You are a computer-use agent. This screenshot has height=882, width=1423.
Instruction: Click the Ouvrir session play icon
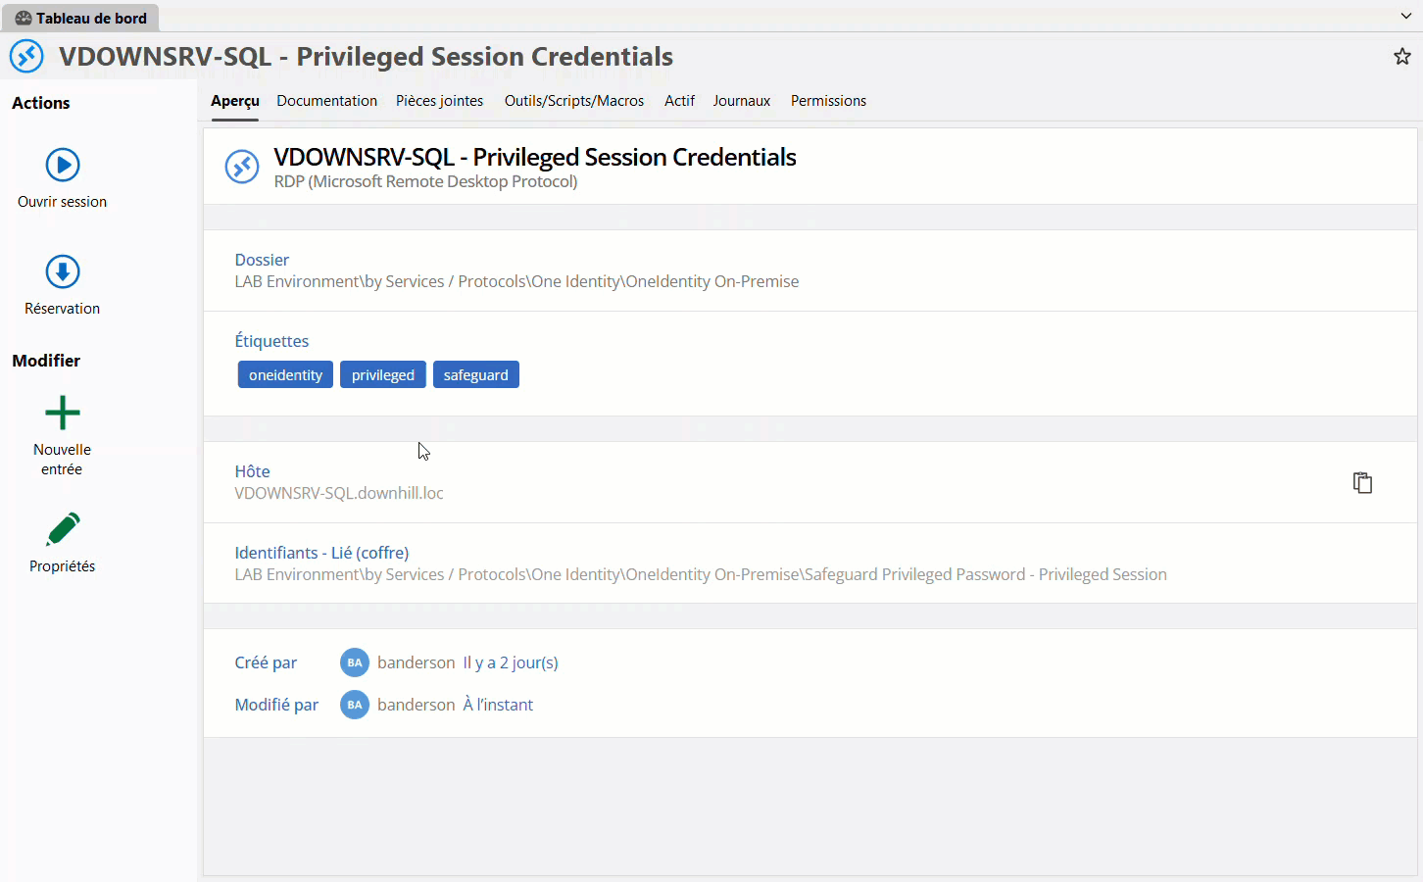coord(63,165)
